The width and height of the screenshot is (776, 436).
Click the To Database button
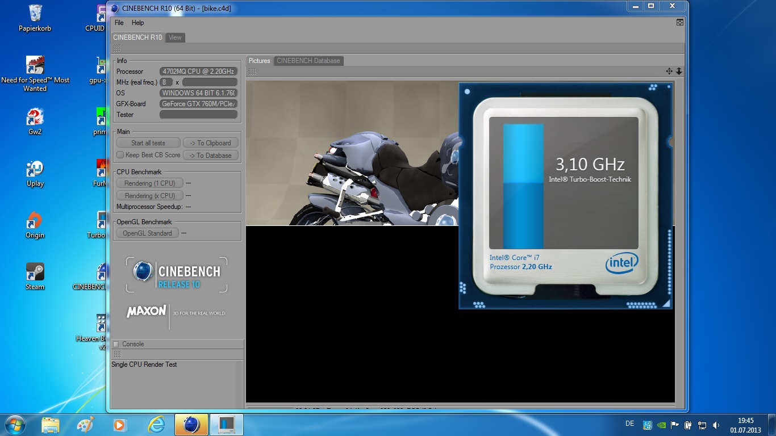click(x=210, y=156)
